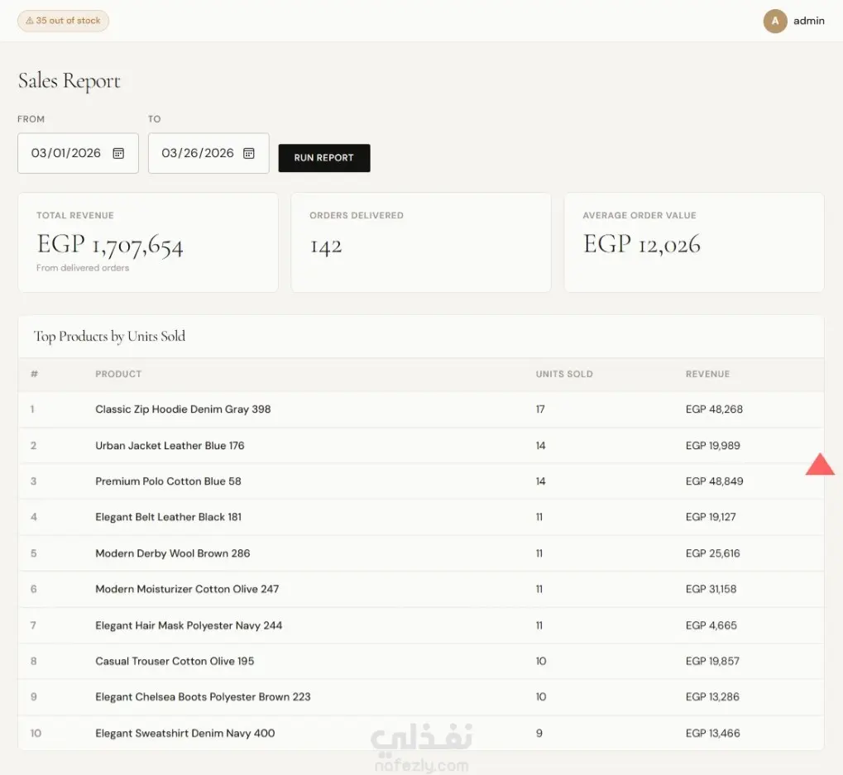Click revenue EGP 4,665

711,625
